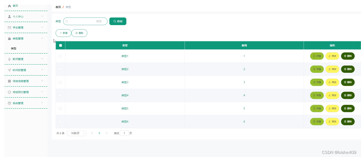Viewport: 361px width, 157px height.
Task: Click 修改 button for 类型5
Action: 332,108
